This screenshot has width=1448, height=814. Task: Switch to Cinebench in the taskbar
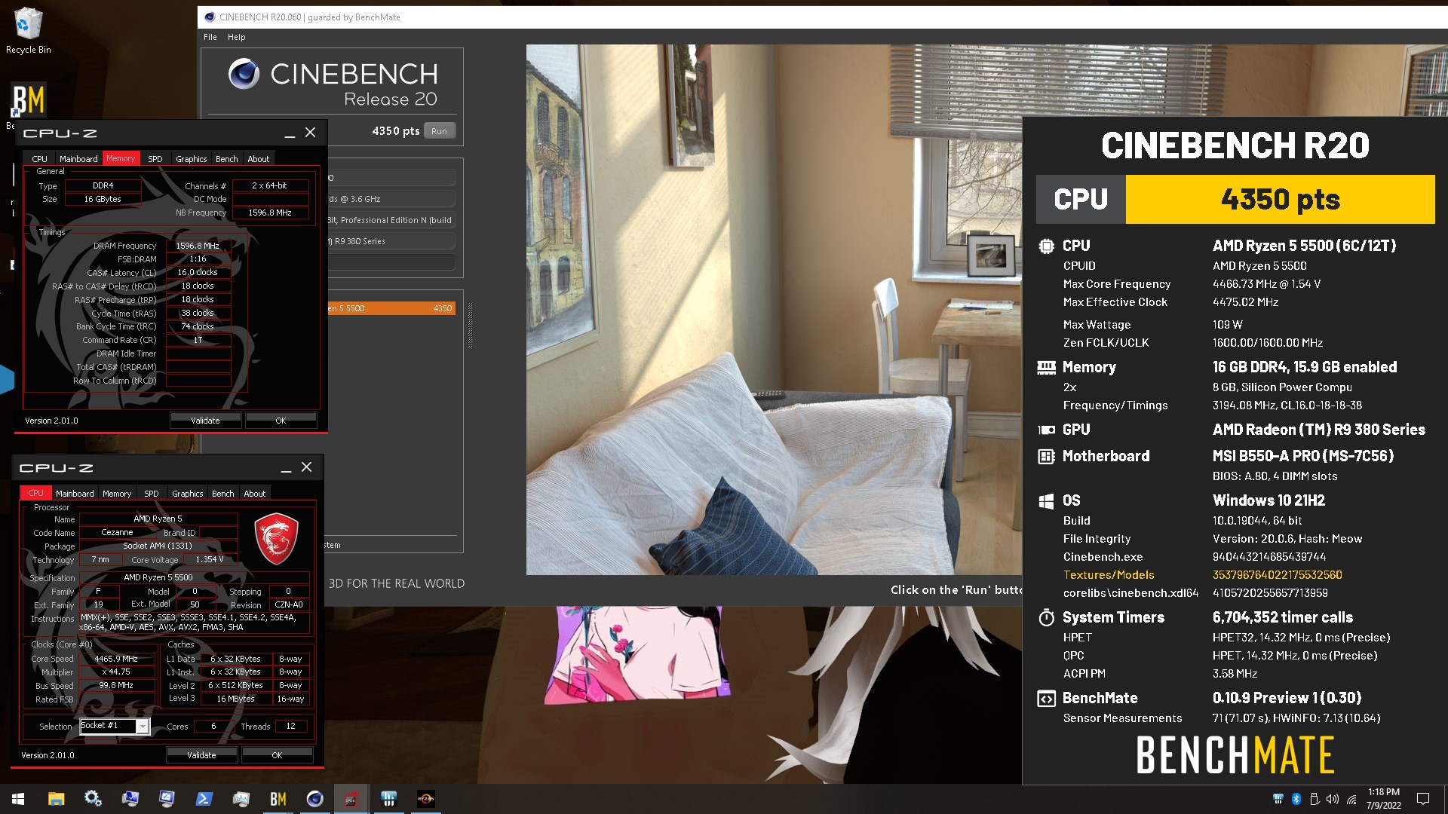tap(314, 799)
